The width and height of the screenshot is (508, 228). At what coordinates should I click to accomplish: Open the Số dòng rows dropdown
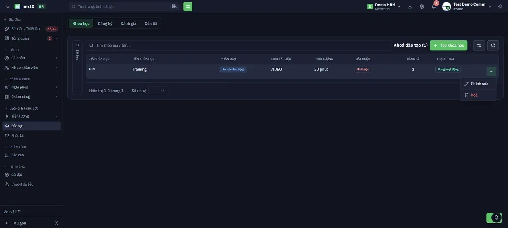[x=158, y=91]
